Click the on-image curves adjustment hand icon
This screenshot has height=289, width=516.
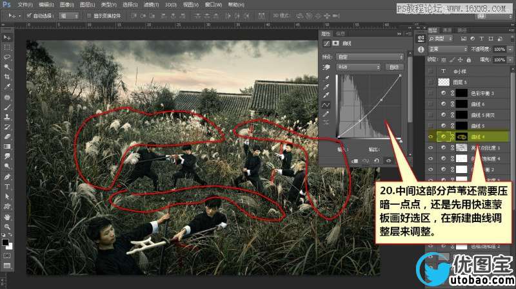pyautogui.click(x=326, y=67)
